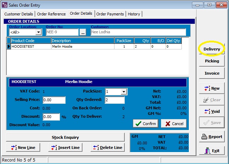Click the Delivery button
The width and height of the screenshot is (229, 164).
click(212, 49)
